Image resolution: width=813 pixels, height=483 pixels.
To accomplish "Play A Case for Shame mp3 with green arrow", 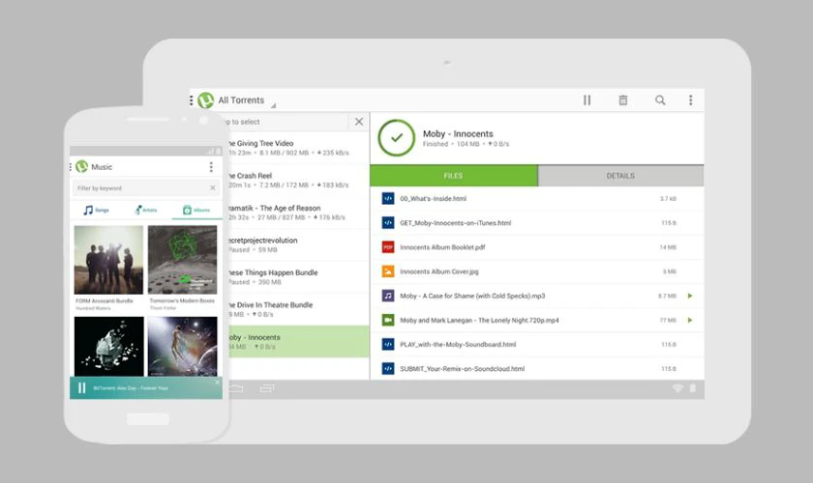I will [690, 296].
